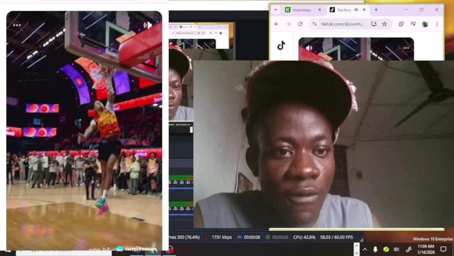Open the more options dots on Chrome's TikTok video
The image size is (454, 256).
(406, 48)
